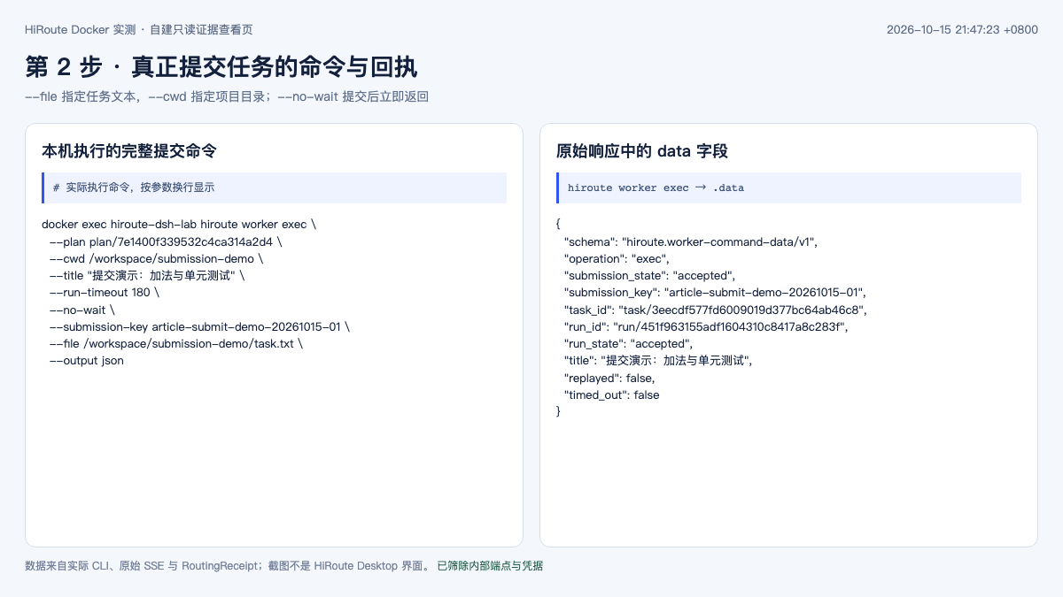This screenshot has width=1063, height=597.
Task: Click the "hiroute worker exec → .data" label
Action: [x=656, y=188]
